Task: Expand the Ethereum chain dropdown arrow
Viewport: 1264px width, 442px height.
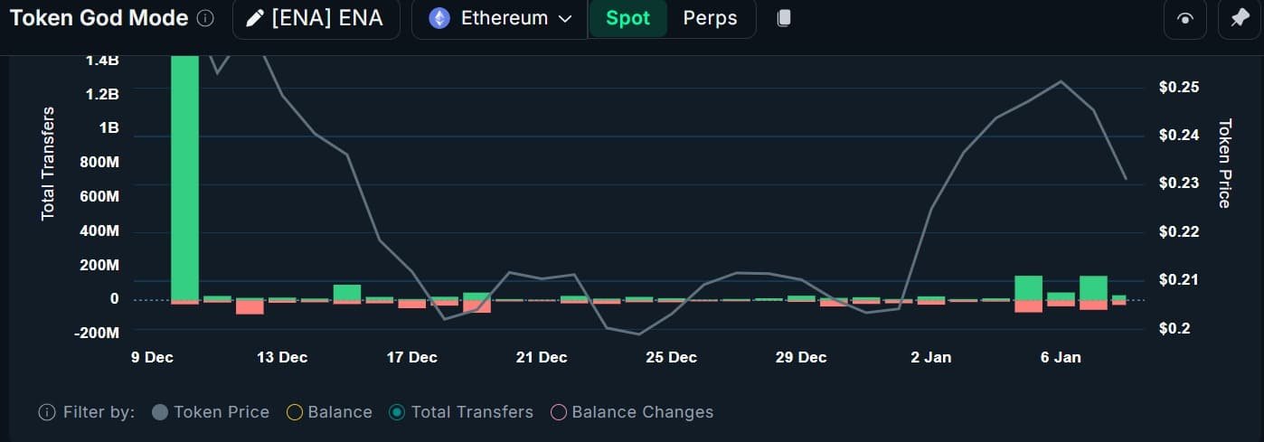Action: tap(565, 19)
